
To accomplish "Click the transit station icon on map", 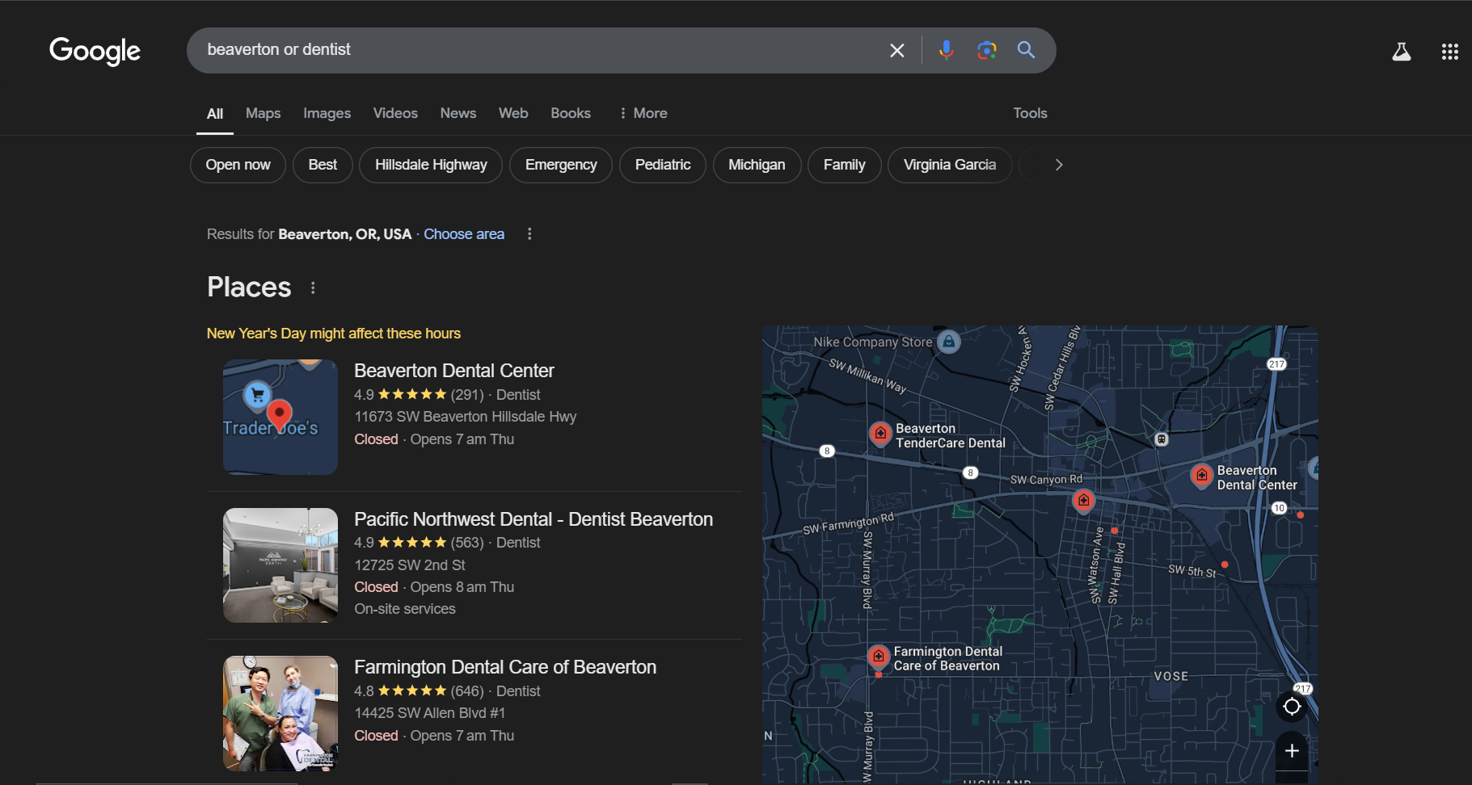I will [1162, 439].
